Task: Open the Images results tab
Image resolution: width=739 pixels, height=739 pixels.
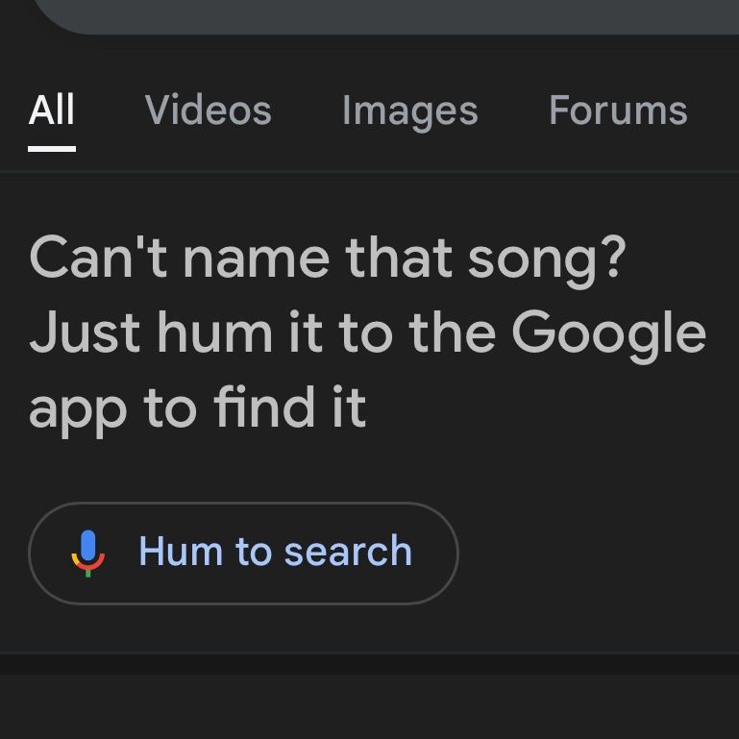Action: pyautogui.click(x=409, y=111)
